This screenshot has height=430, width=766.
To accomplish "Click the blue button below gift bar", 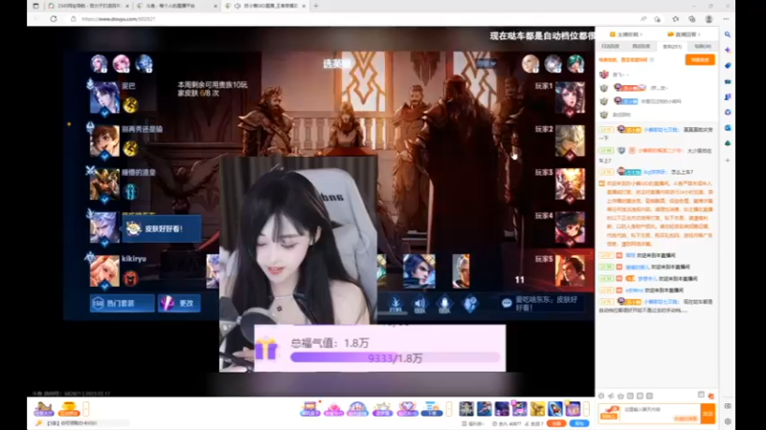I will pyautogui.click(x=579, y=423).
